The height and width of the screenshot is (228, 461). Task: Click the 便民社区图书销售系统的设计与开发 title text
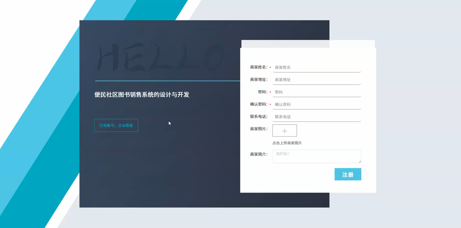(x=142, y=95)
